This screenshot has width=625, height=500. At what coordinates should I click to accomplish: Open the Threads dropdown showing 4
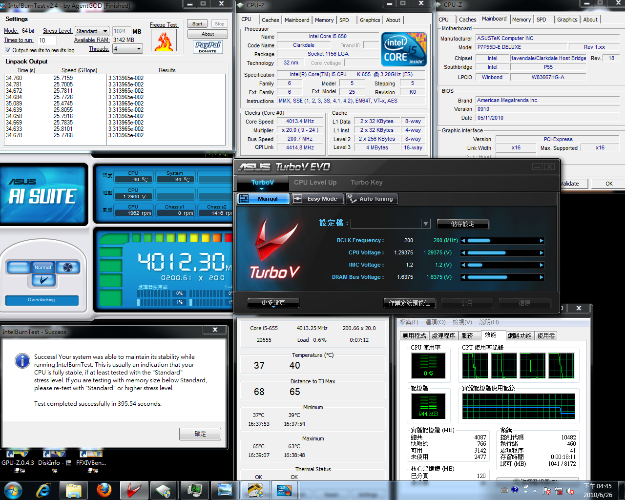128,49
